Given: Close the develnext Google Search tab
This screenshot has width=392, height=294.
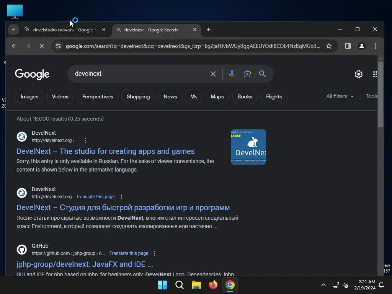Looking at the screenshot, I should point(195,29).
